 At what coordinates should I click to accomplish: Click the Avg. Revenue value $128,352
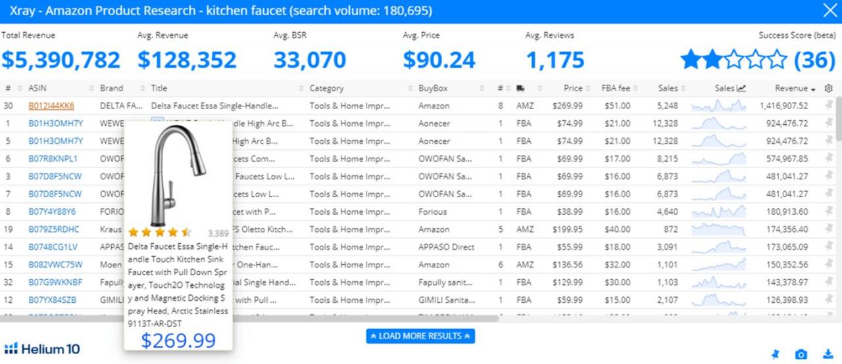[187, 60]
